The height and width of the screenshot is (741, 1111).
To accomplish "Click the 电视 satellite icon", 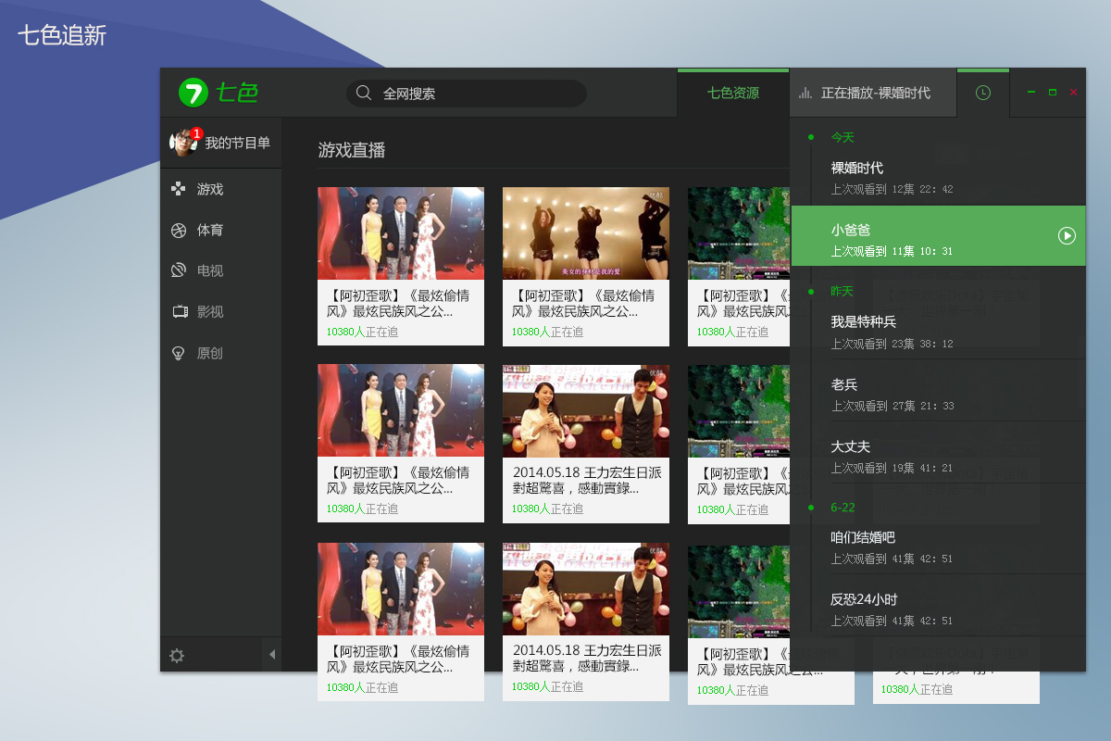I will (x=179, y=270).
